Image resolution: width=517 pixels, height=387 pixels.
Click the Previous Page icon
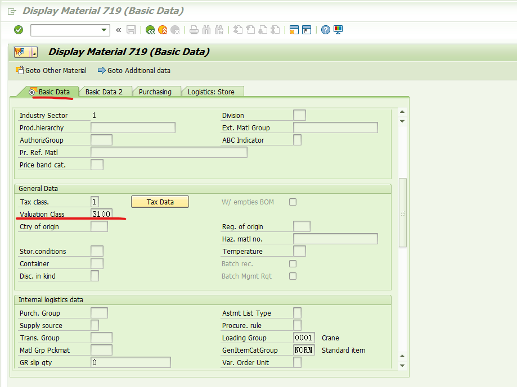[x=250, y=30]
